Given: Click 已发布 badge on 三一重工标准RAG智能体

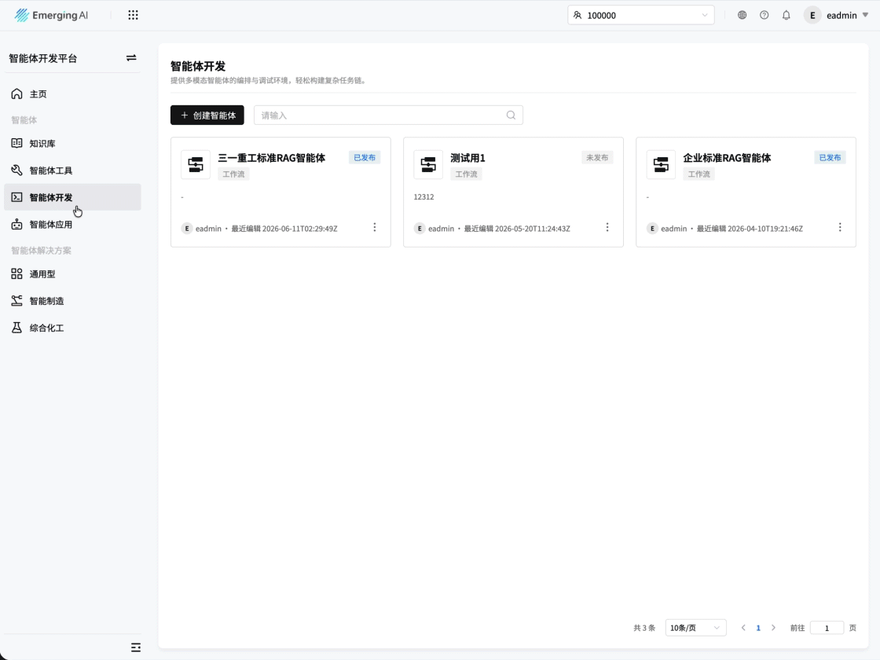Looking at the screenshot, I should point(365,158).
